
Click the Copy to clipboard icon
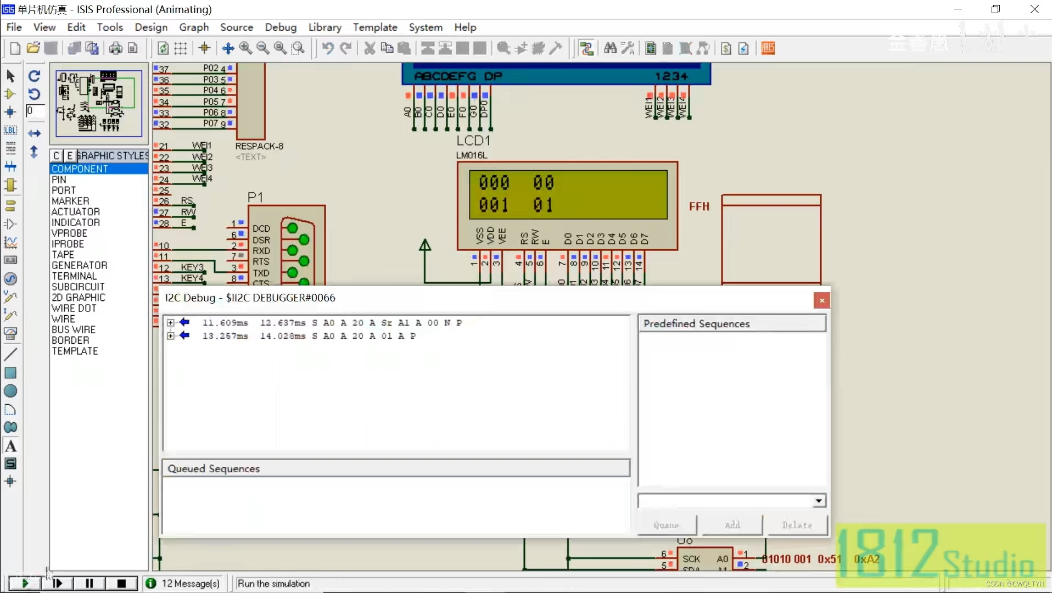click(x=387, y=48)
